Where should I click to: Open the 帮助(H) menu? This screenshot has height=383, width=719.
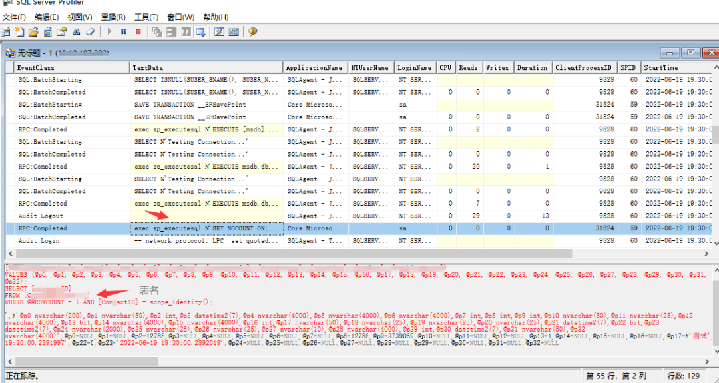coord(216,17)
